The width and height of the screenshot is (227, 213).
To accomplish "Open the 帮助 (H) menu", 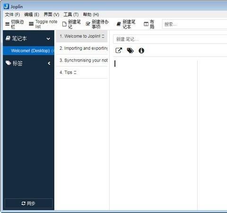I will coord(91,15).
